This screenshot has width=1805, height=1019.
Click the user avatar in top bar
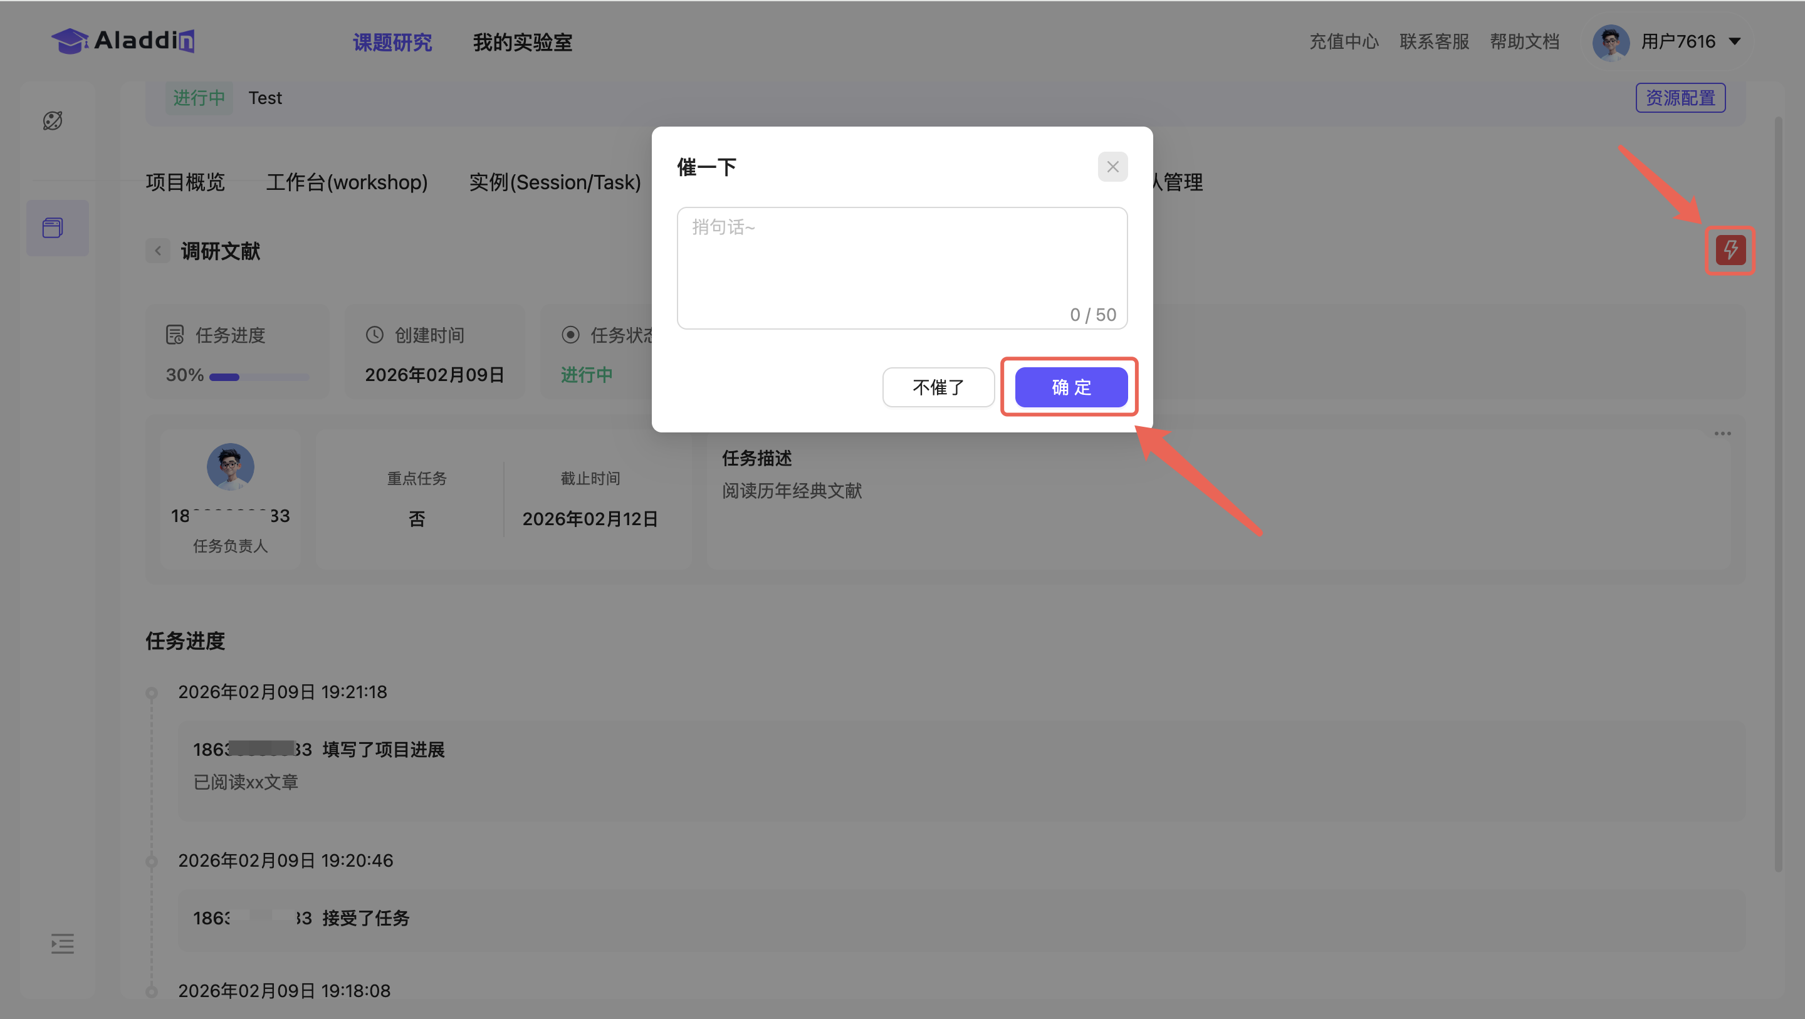pyautogui.click(x=1610, y=42)
